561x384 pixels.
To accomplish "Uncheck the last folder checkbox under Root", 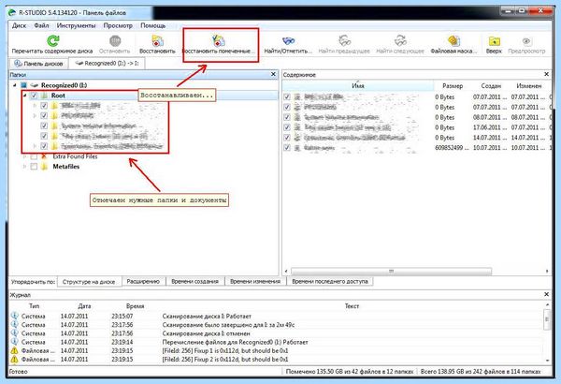I will [x=44, y=146].
